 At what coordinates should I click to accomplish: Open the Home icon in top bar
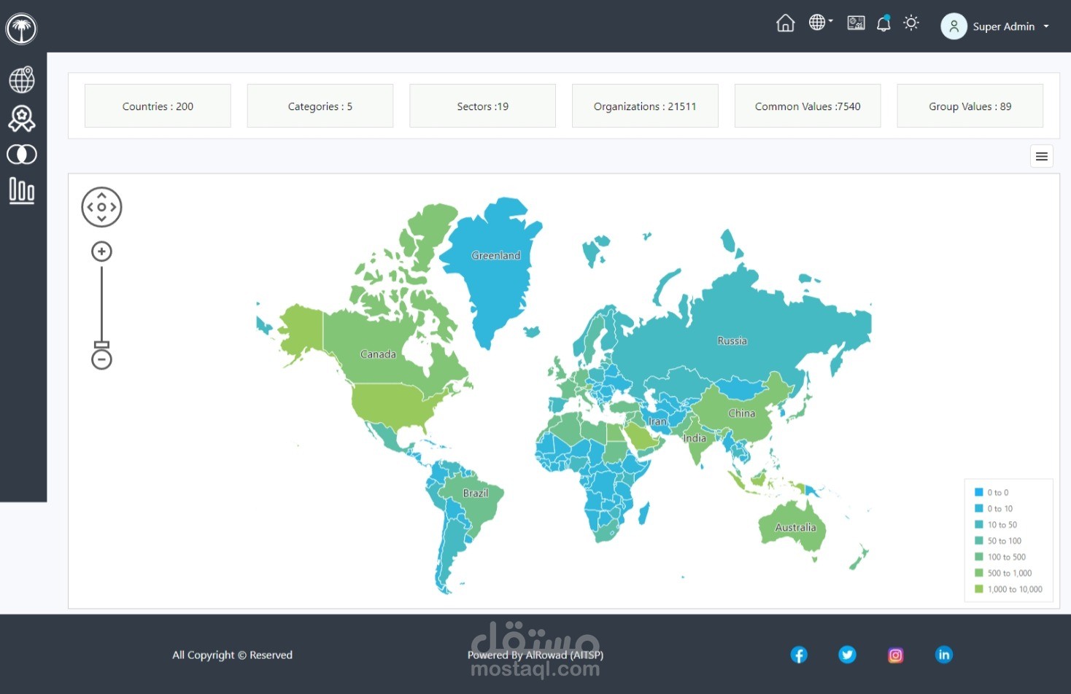point(785,23)
